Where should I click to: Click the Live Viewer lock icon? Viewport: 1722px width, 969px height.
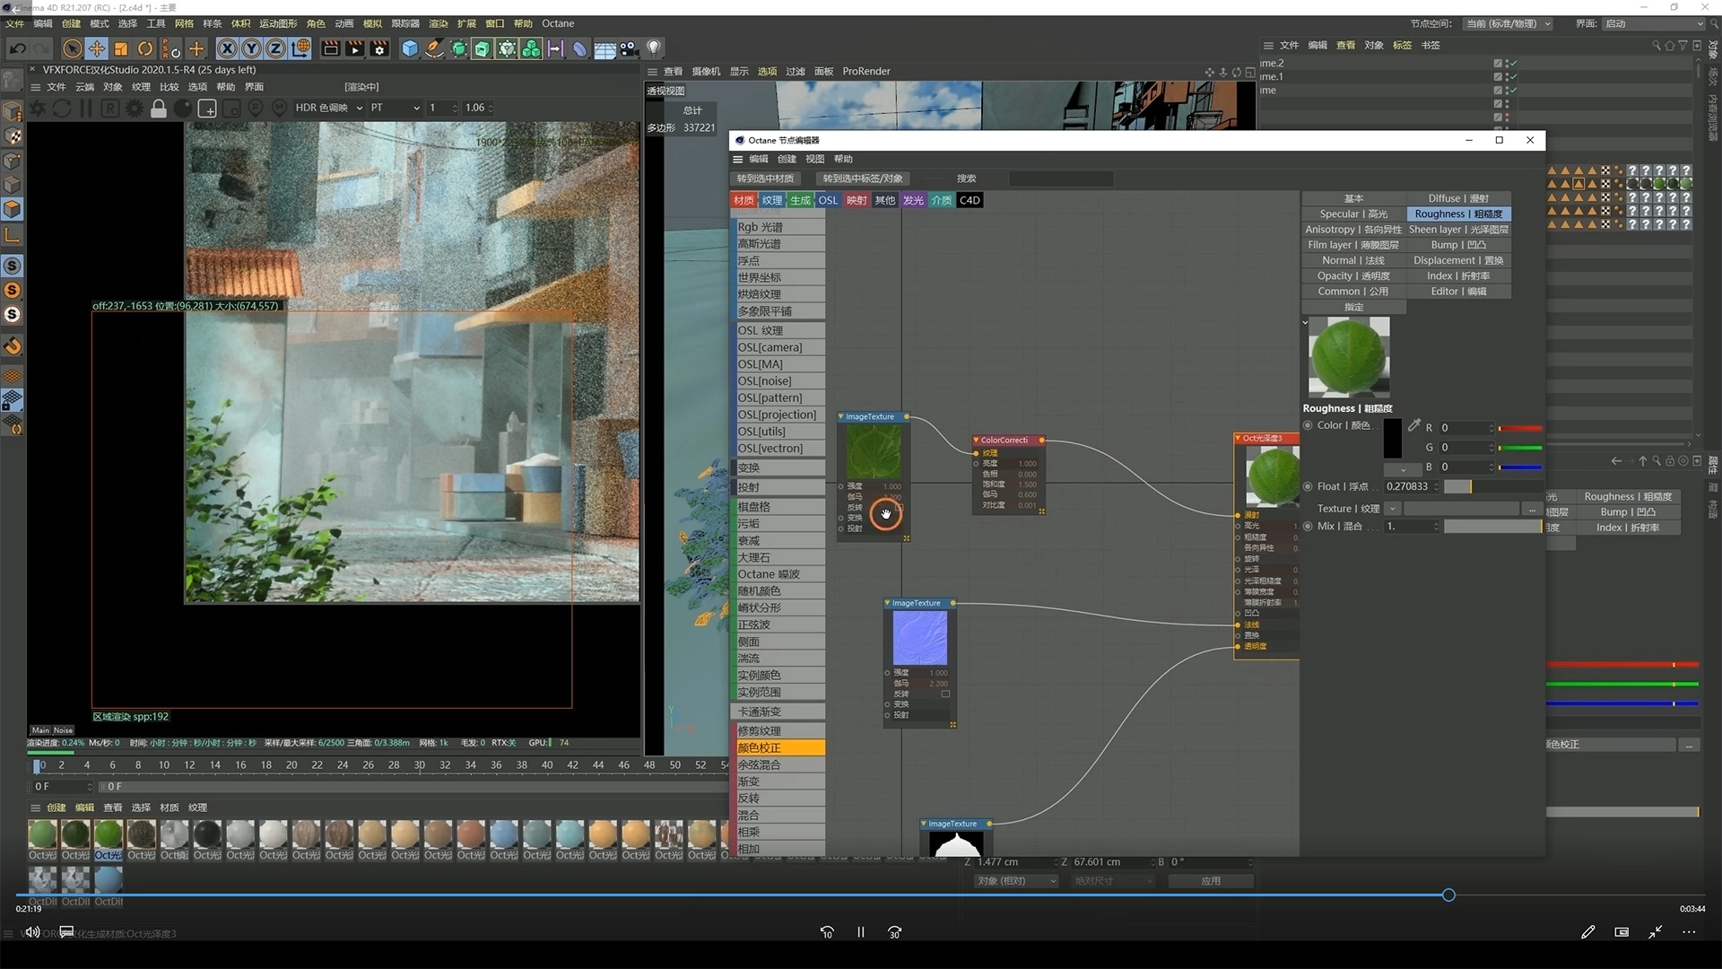point(159,109)
